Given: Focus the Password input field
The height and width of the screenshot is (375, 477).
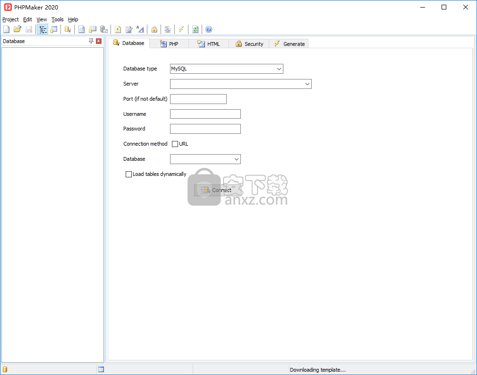Looking at the screenshot, I should click(x=205, y=129).
